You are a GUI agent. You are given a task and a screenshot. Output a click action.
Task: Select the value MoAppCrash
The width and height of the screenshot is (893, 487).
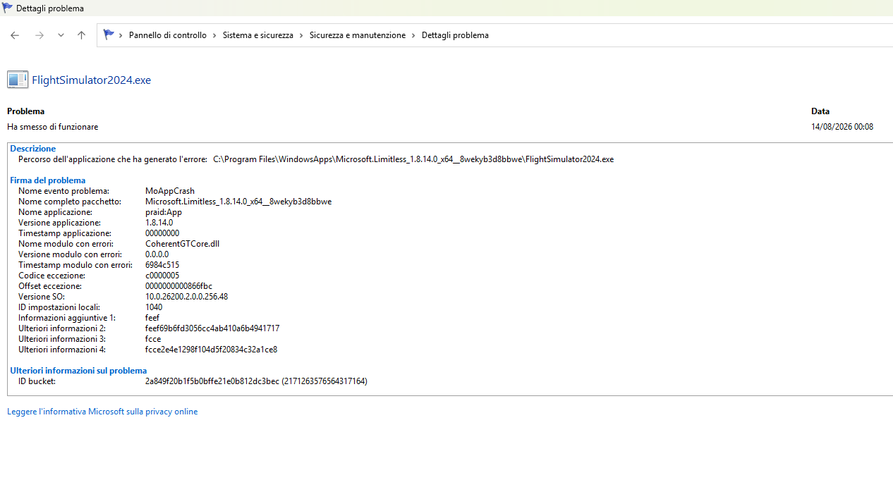[170, 191]
